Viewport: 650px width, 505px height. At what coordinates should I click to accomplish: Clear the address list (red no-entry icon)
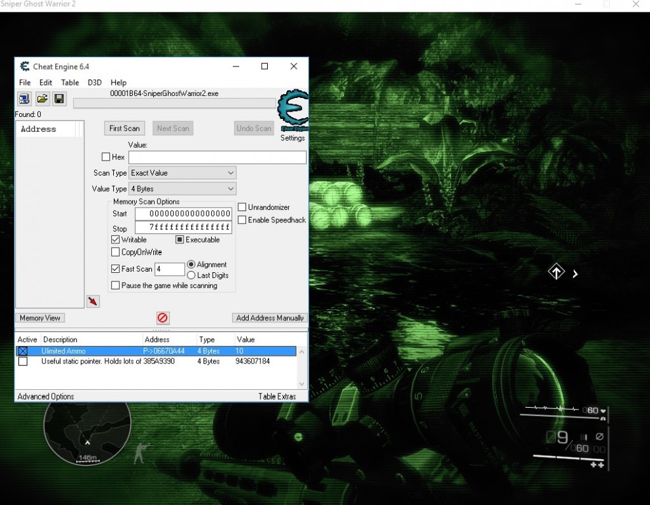point(162,318)
